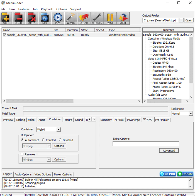Click the Extra Options text field
195x196 pixels.
(x=146, y=144)
